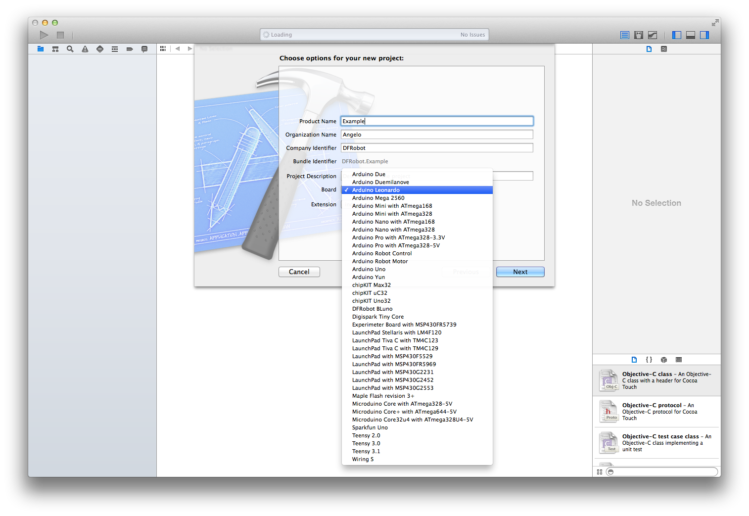Click the Organization Name field
The image size is (749, 516).
point(437,135)
